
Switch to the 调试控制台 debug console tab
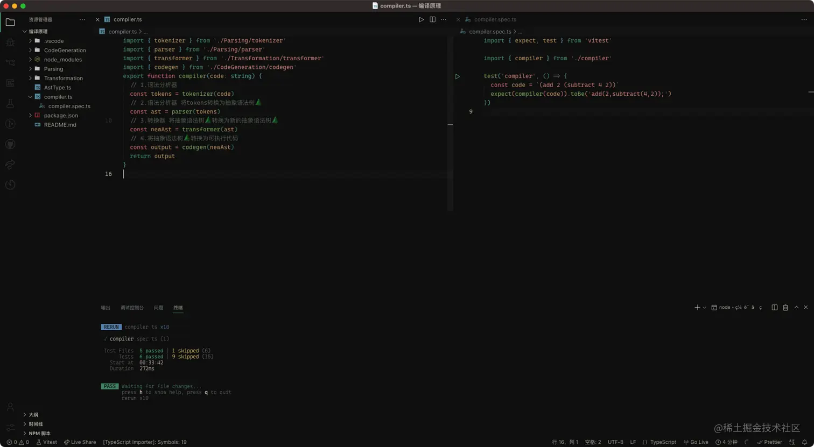tap(132, 308)
